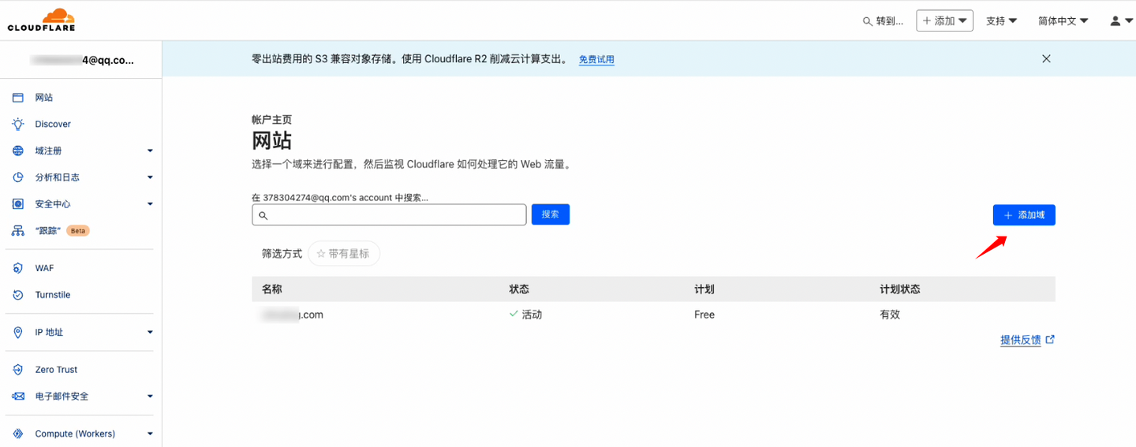Expand the 分析和日志 sidebar section
Image resolution: width=1136 pixels, height=447 pixels.
click(150, 177)
